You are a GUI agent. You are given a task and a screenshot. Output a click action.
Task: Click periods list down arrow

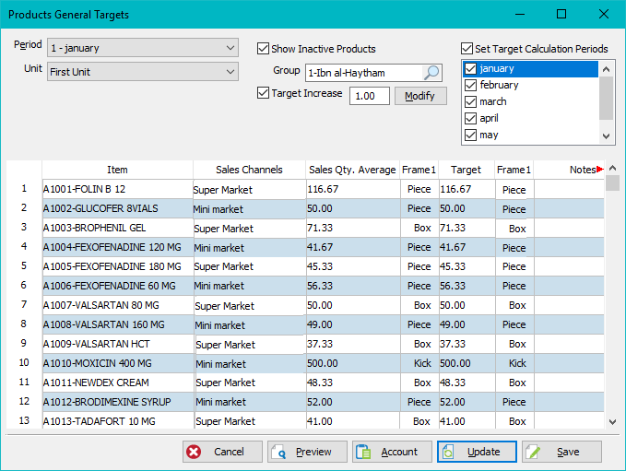pyautogui.click(x=606, y=136)
